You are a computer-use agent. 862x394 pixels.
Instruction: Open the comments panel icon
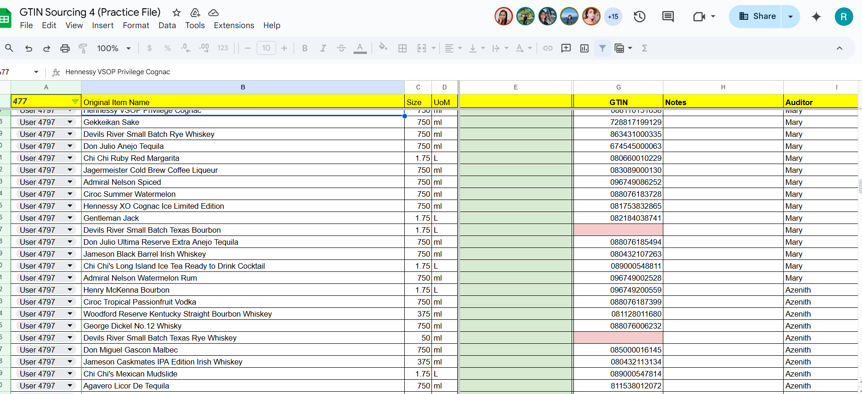point(668,17)
